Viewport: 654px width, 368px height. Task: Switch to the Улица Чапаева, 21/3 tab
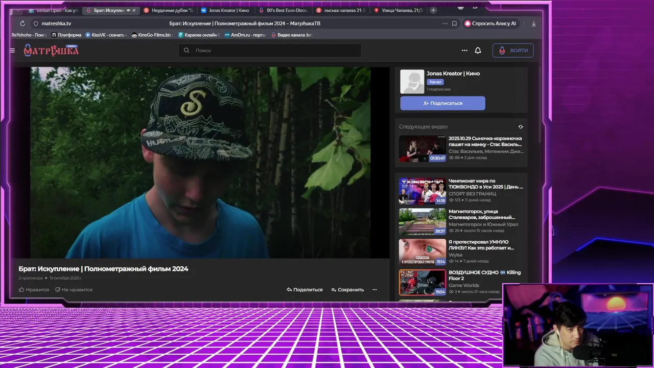coord(398,10)
